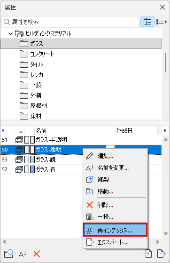Image resolution: width=170 pixels, height=263 pixels.
Task: Click the green fill swatch of ガラス-半透明
Action: pyautogui.click(x=32, y=140)
